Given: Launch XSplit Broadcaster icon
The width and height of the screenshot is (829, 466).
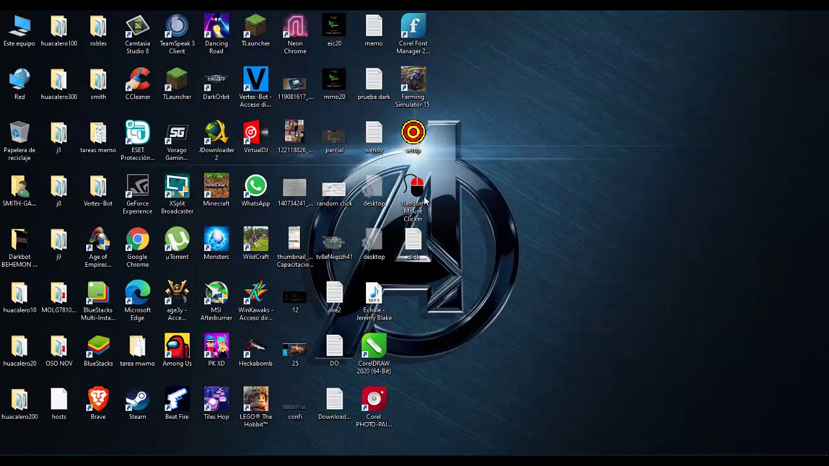Looking at the screenshot, I should (177, 194).
